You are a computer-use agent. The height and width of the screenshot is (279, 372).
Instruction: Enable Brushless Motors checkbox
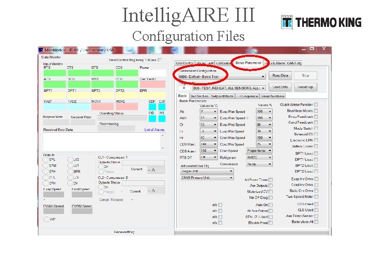tap(316, 111)
